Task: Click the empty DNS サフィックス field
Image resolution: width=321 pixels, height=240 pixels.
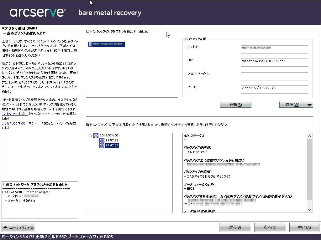Action: pos(274,76)
